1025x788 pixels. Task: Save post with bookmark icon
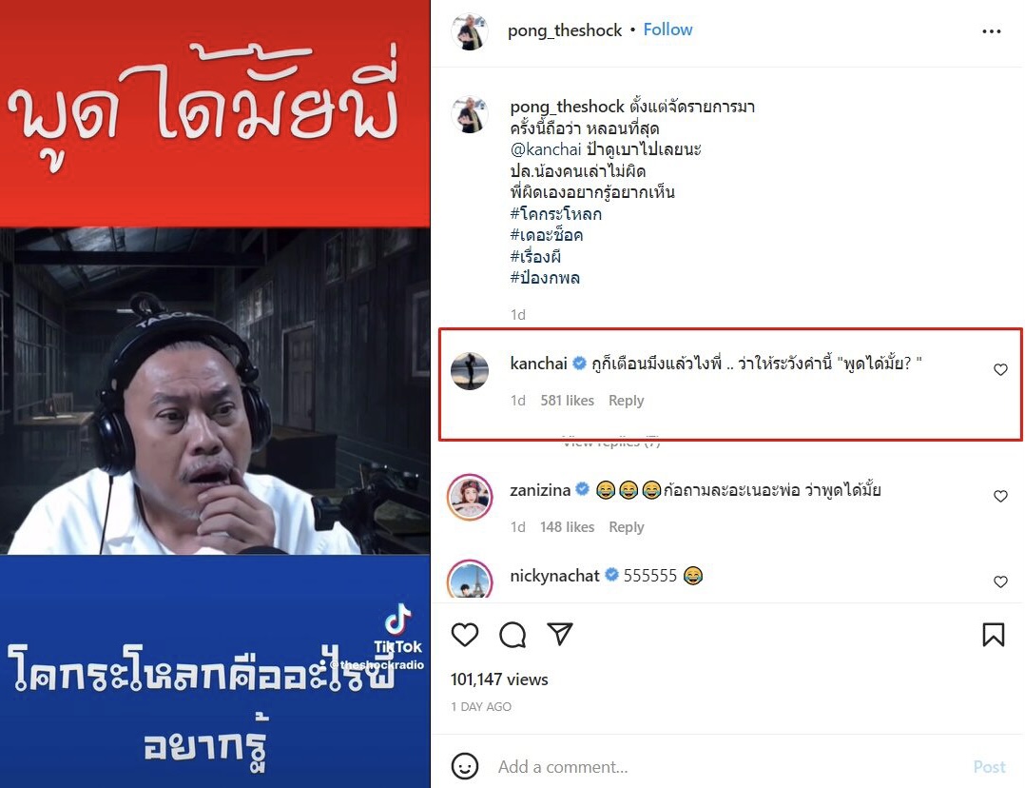tap(993, 634)
